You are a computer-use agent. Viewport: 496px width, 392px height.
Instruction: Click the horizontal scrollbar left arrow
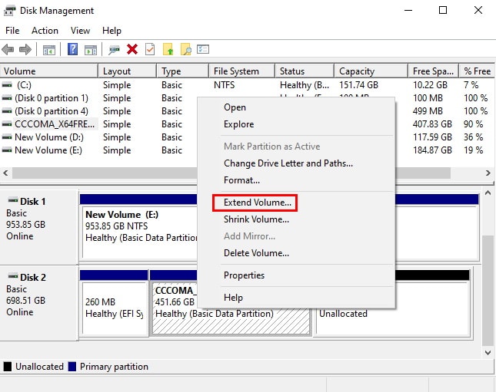pyautogui.click(x=5, y=173)
